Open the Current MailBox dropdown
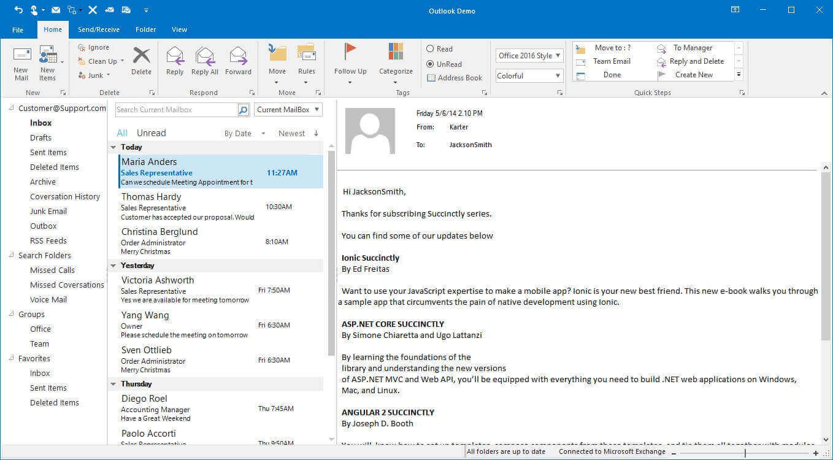 pyautogui.click(x=288, y=110)
